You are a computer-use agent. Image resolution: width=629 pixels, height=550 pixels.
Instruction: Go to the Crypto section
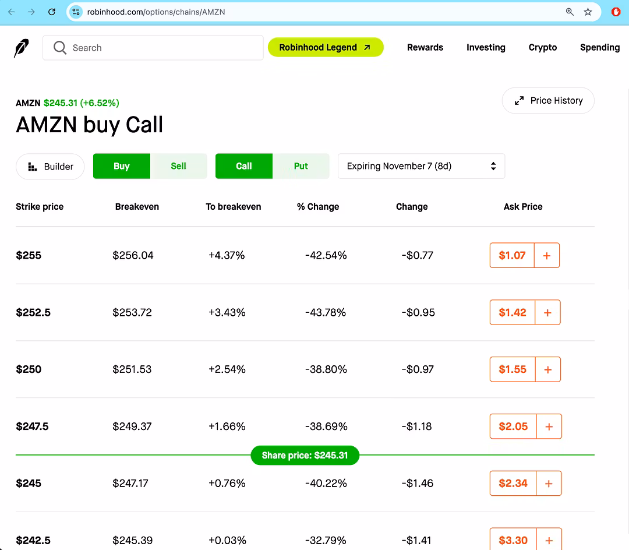(542, 48)
